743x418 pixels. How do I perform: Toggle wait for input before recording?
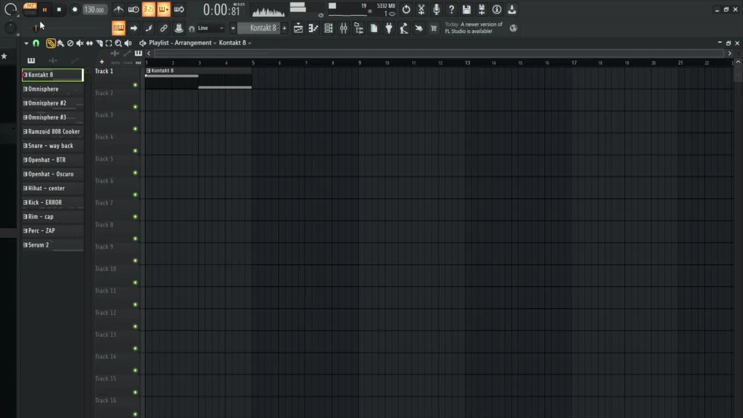coord(133,9)
